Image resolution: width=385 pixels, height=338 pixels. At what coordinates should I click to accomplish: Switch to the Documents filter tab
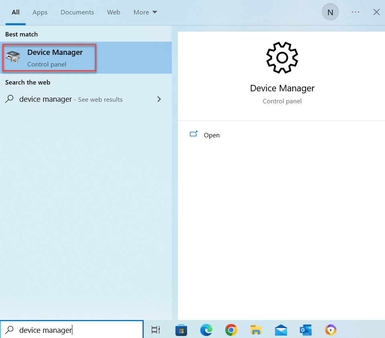tap(77, 12)
